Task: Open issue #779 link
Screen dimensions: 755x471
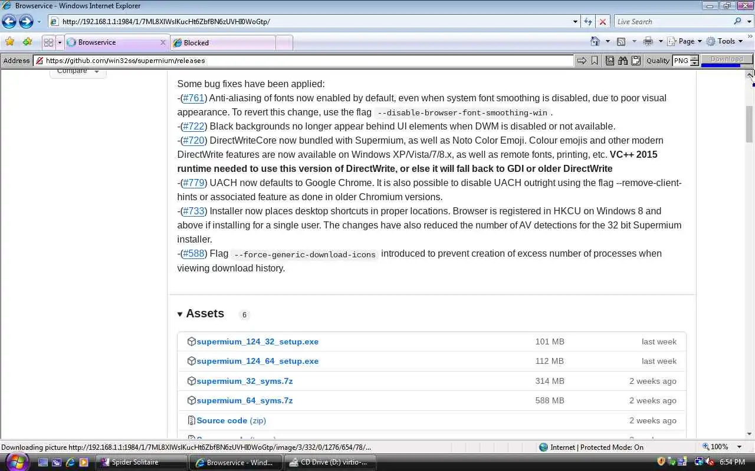Action: click(193, 183)
